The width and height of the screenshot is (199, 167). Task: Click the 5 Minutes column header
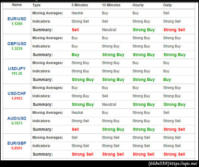point(80,5)
